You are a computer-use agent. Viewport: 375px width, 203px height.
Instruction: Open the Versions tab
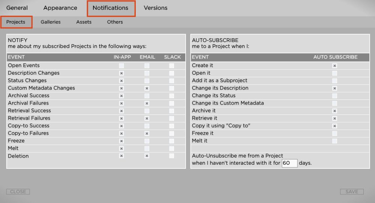coord(156,8)
